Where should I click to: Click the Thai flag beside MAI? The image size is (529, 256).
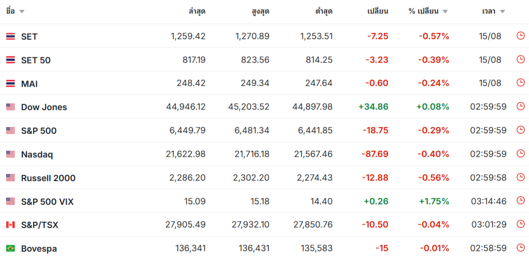click(x=10, y=84)
